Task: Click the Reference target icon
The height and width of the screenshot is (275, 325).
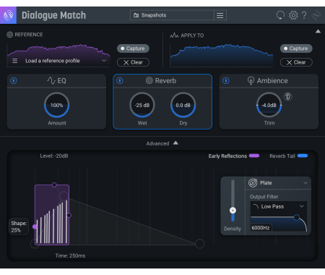Action: pos(9,35)
